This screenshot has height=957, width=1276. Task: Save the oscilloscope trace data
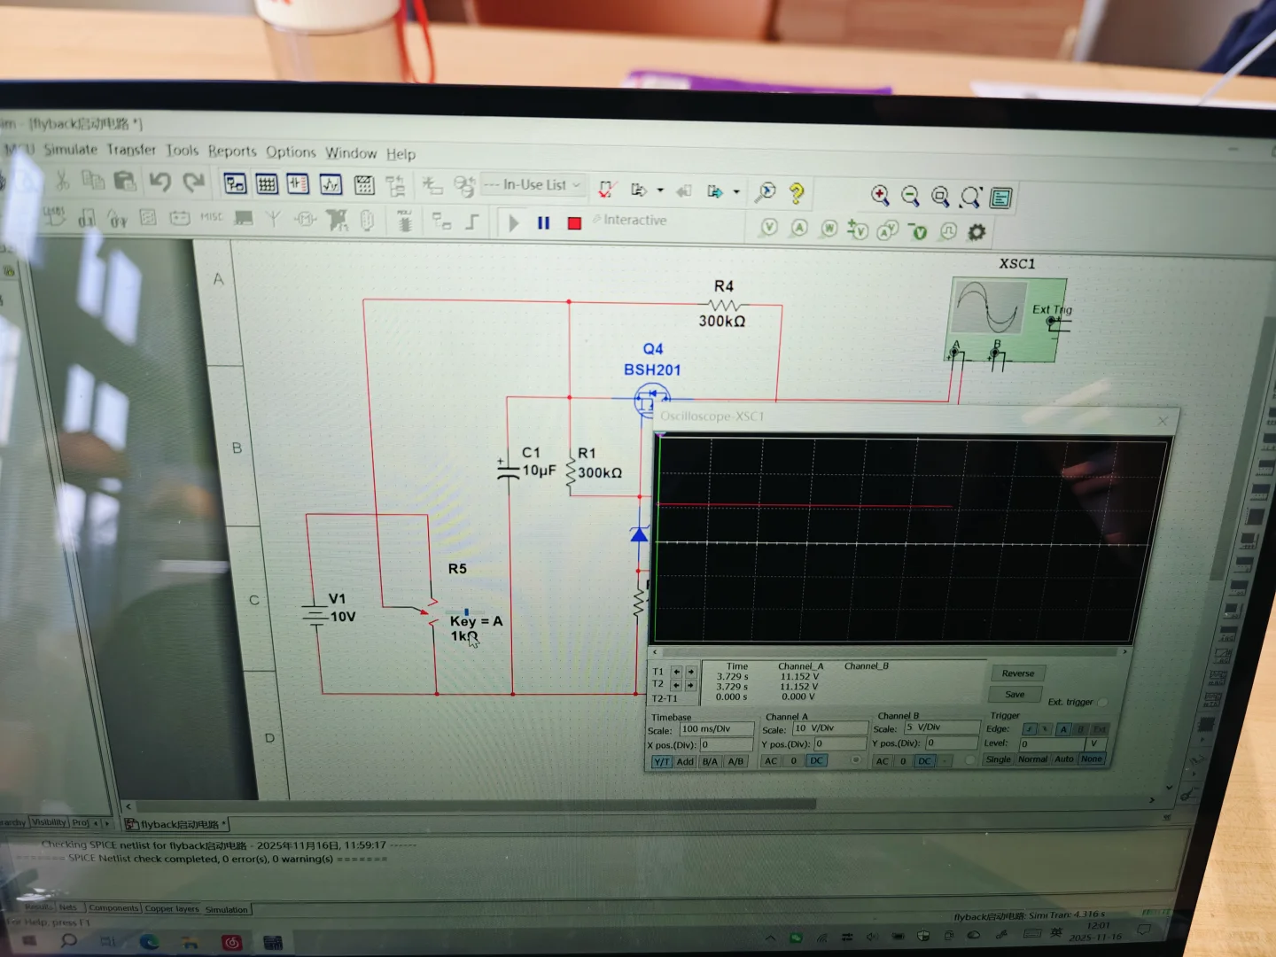1014,694
